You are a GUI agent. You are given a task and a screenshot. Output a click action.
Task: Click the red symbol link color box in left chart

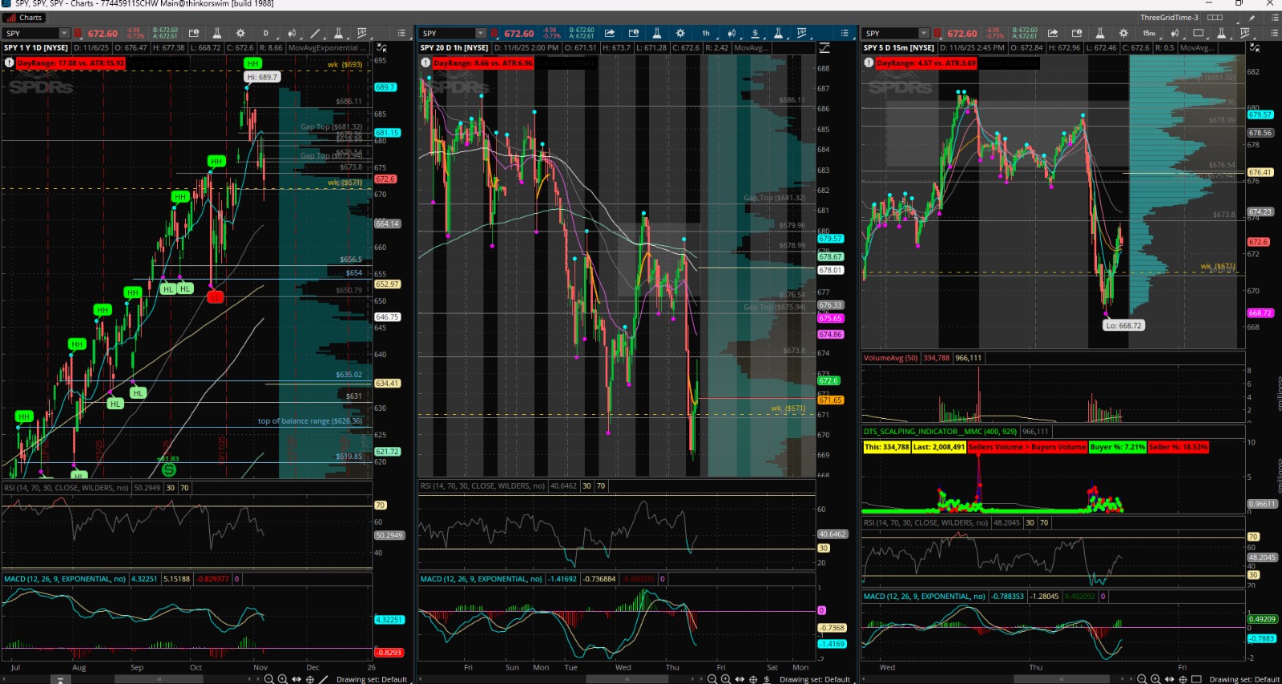[x=78, y=33]
